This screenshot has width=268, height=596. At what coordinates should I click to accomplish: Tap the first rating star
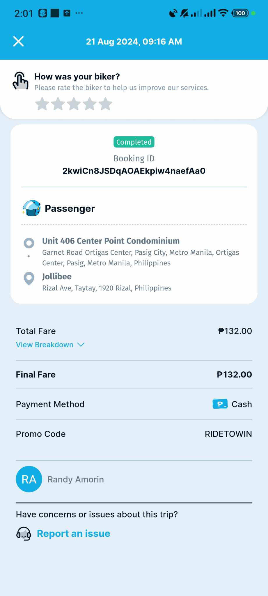point(42,104)
